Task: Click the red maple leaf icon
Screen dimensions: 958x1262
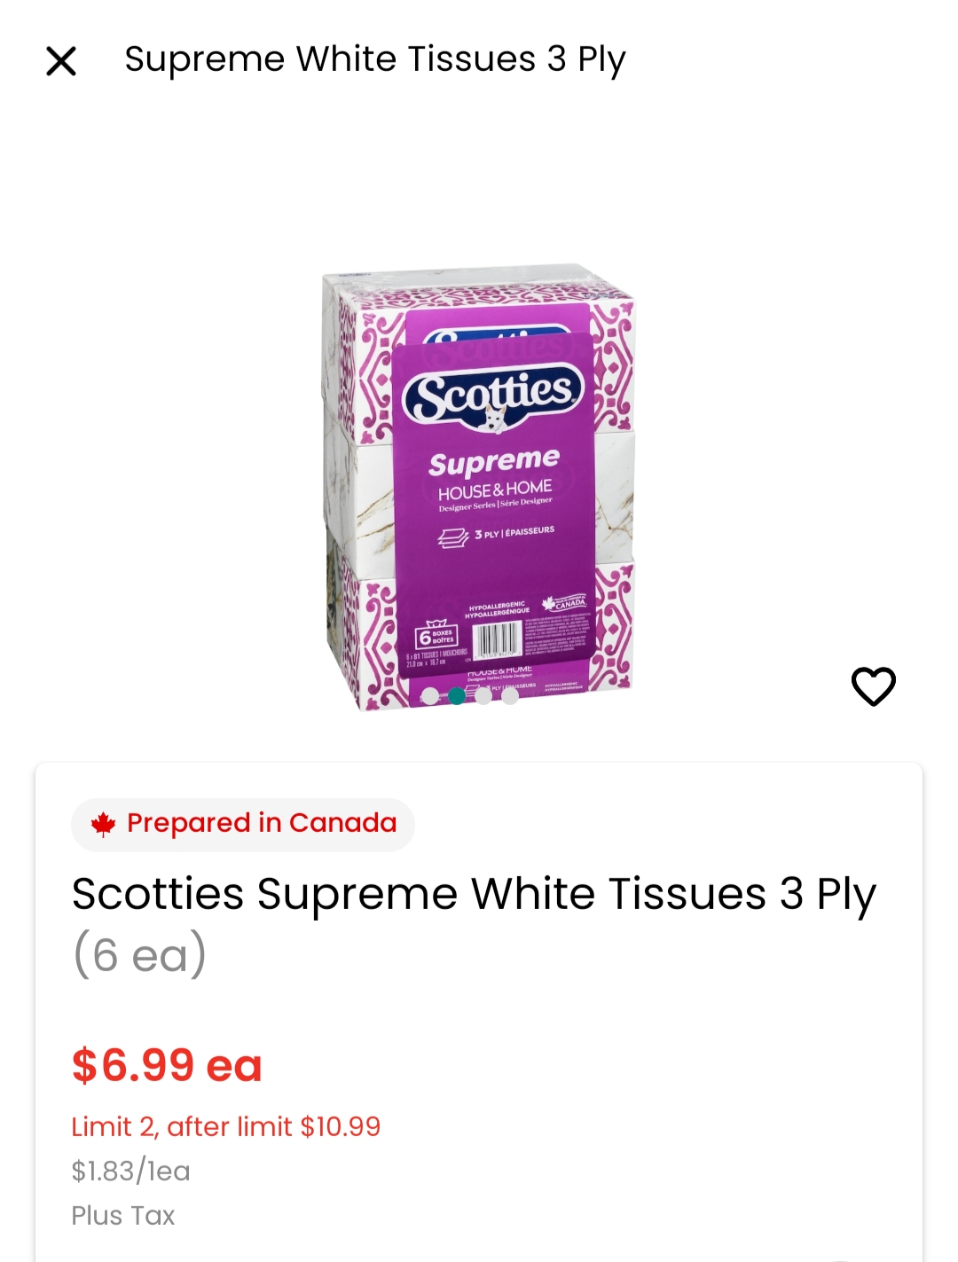Action: click(x=104, y=824)
